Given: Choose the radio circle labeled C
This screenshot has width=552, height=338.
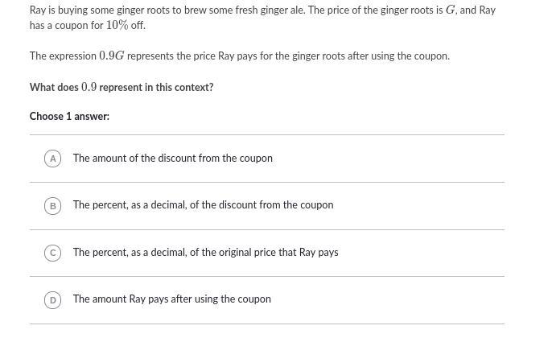Looking at the screenshot, I should (53, 253).
